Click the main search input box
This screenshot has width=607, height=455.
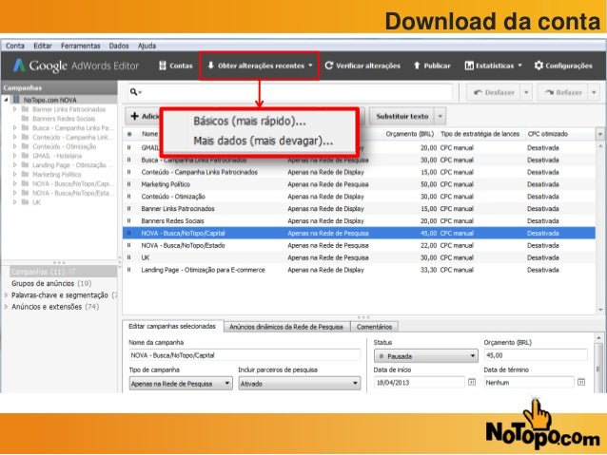[290, 92]
